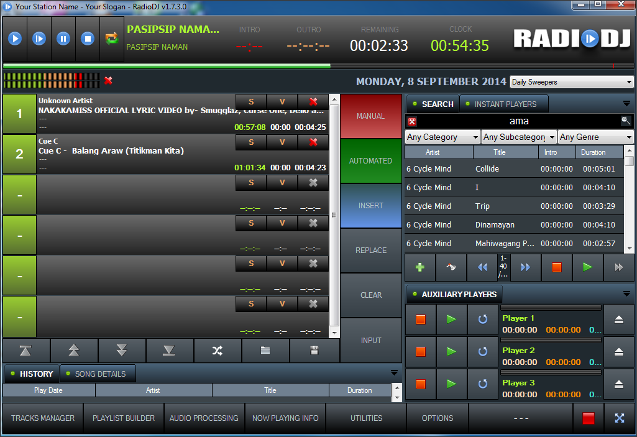Move selected track to top of playlist

coord(25,351)
